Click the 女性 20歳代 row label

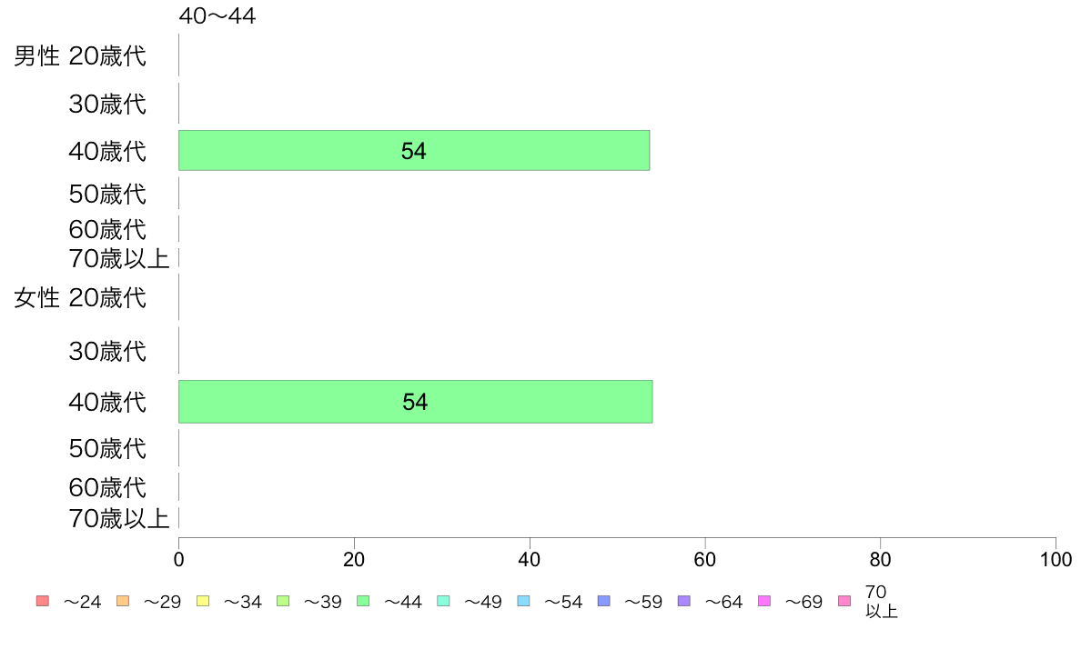pyautogui.click(x=80, y=297)
